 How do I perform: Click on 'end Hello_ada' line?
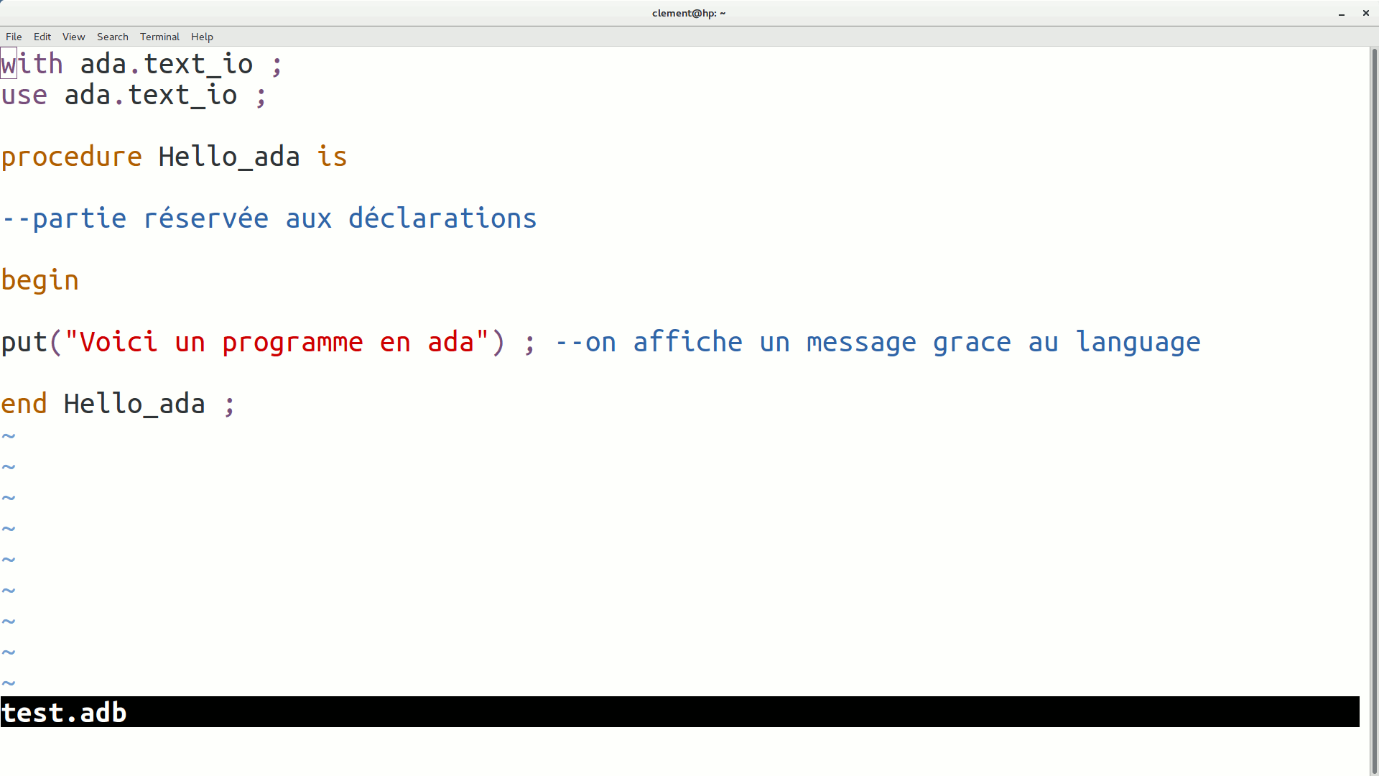point(119,404)
